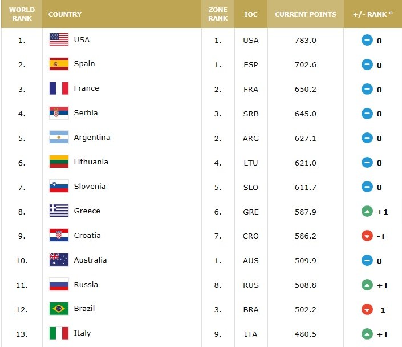
Task: Open the Lithuania country link
Action: tap(91, 162)
